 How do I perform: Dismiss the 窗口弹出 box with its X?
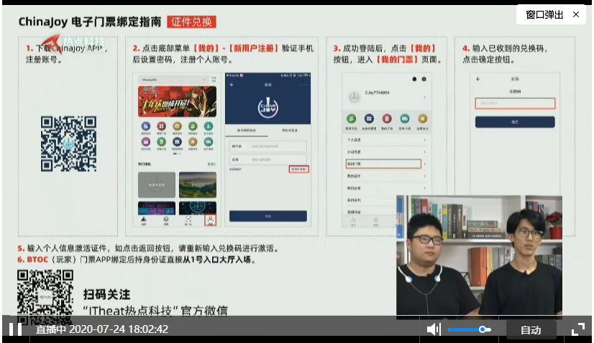point(576,14)
